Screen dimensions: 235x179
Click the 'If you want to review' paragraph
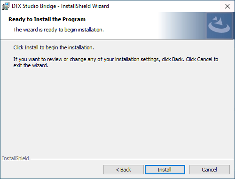point(116,62)
